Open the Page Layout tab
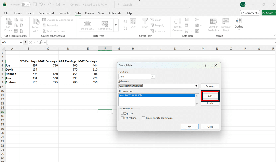 pos(46,13)
